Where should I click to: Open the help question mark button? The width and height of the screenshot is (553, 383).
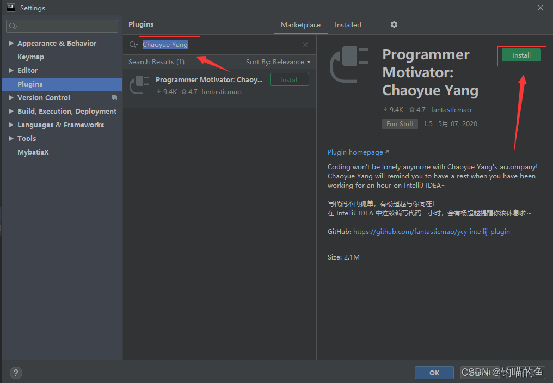[x=16, y=373]
